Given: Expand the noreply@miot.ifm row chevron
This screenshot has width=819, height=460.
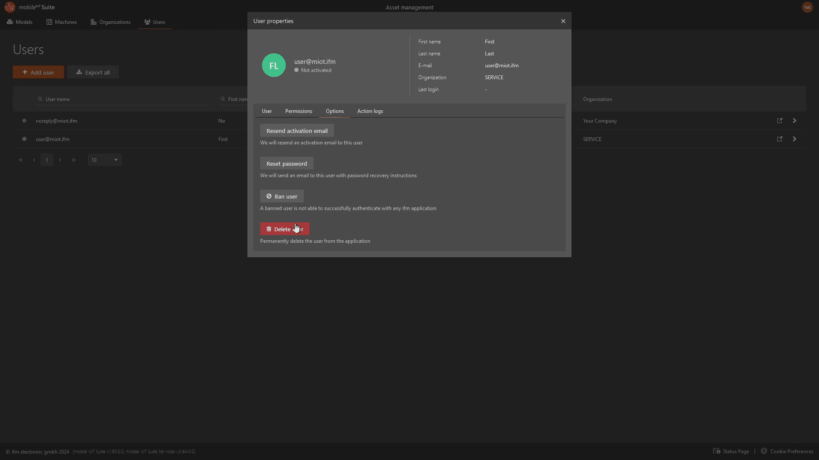Looking at the screenshot, I should (x=794, y=121).
